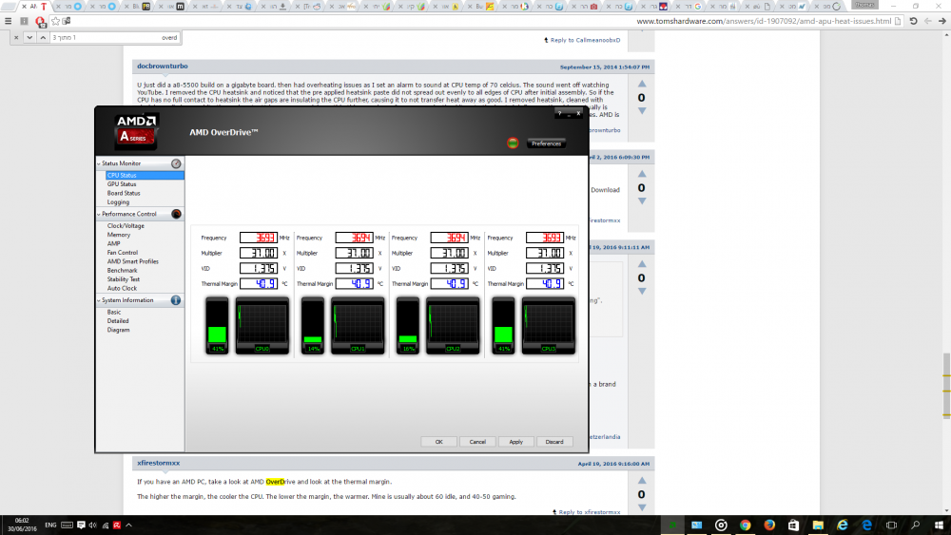Reload the page with the refresh icon
This screenshot has height=535, width=951.
[913, 21]
